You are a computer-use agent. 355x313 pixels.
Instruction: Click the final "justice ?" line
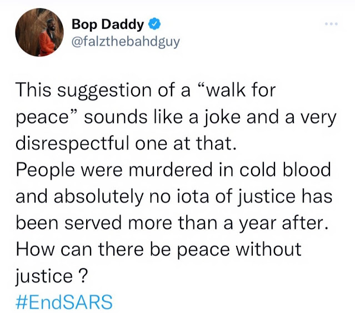pos(51,276)
